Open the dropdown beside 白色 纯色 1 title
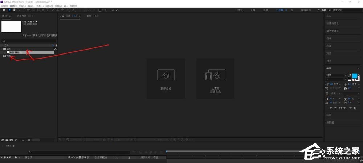Viewport: 363px width, 163px height. 36,21
